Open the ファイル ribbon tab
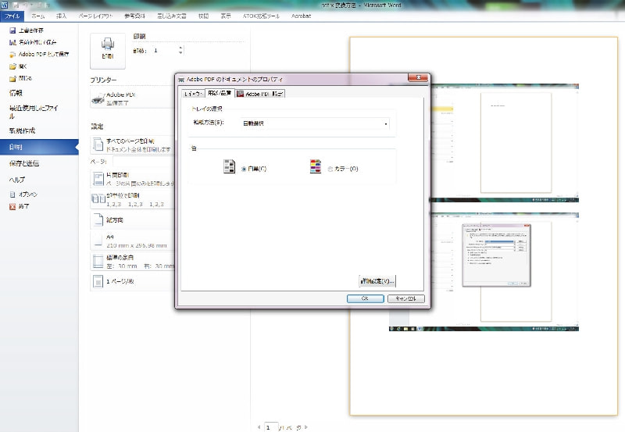This screenshot has height=432, width=625. point(12,16)
